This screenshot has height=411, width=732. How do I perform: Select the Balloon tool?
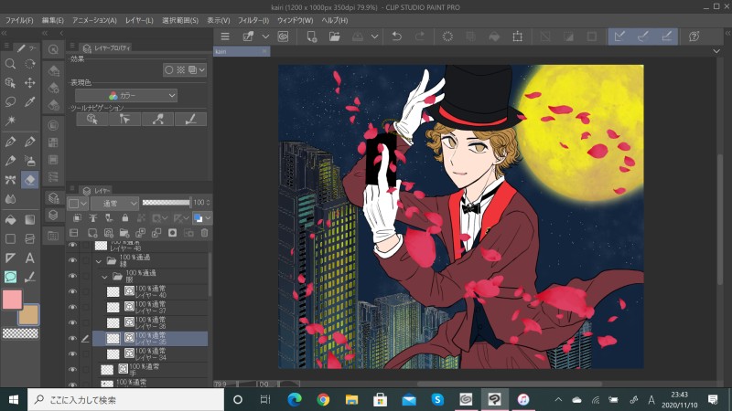tap(10, 277)
